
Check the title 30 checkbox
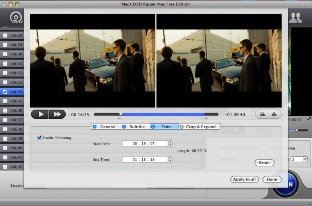(5, 54)
